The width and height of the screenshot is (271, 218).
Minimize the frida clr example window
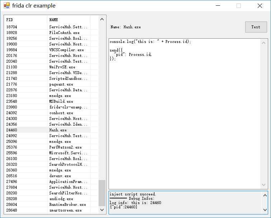tap(218, 6)
